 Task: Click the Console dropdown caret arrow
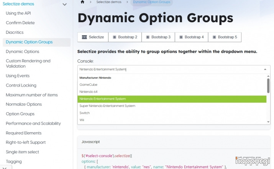[264, 69]
